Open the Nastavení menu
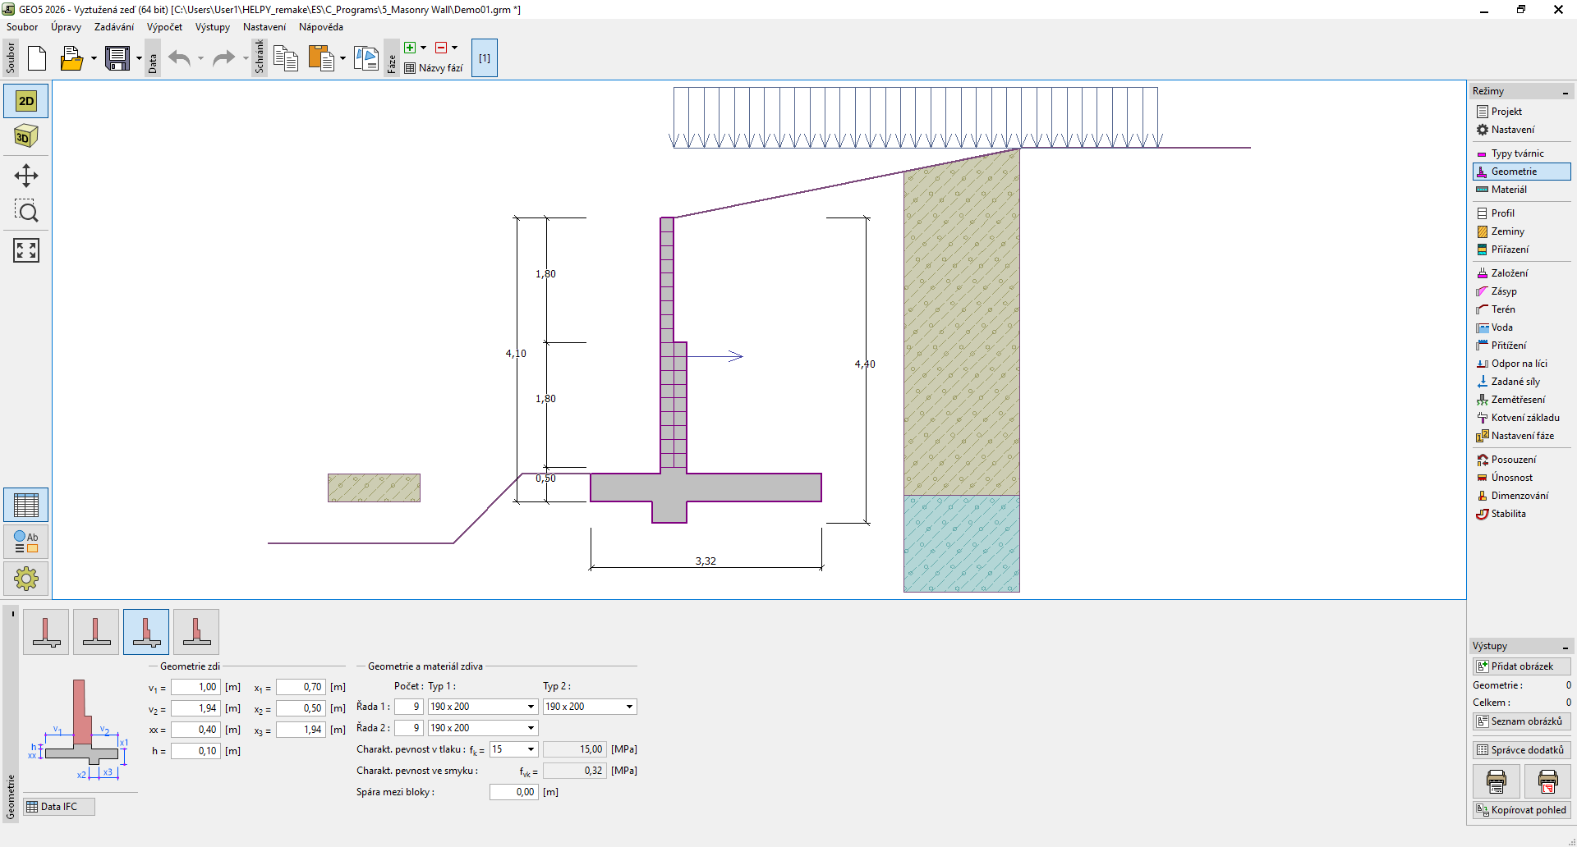The height and width of the screenshot is (847, 1577). point(264,27)
